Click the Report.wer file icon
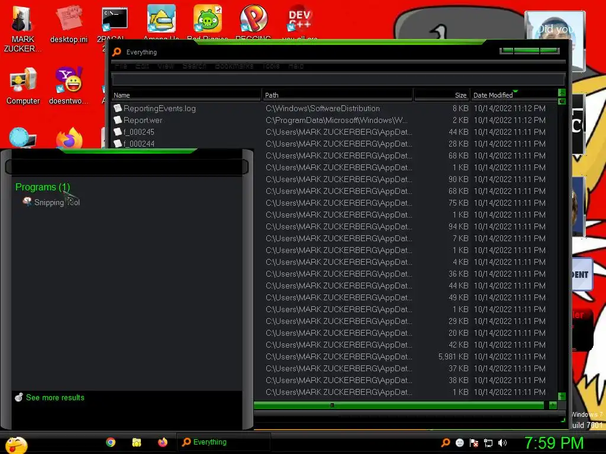This screenshot has width=606, height=454. tap(118, 120)
